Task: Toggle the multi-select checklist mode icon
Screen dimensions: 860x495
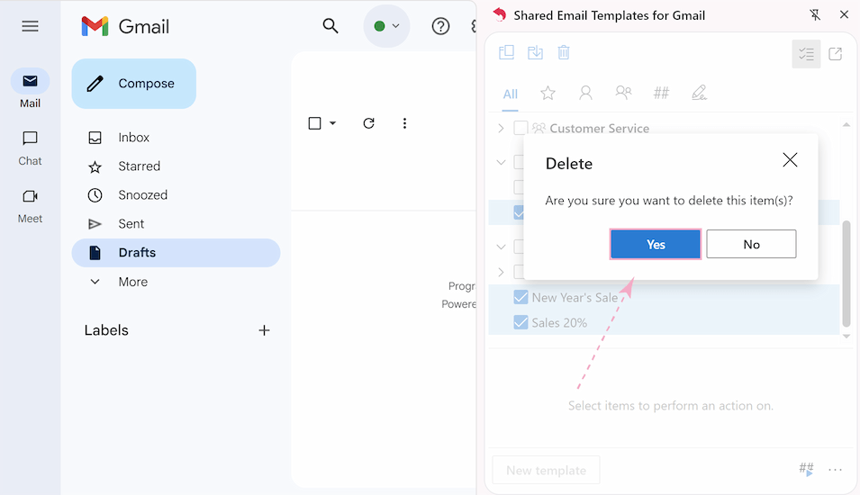Action: coord(806,54)
